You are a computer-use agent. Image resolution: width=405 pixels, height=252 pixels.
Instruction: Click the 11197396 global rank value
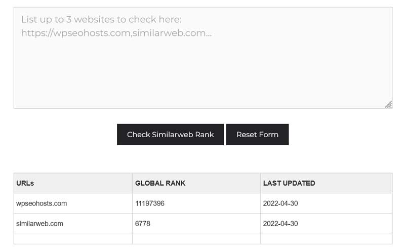click(150, 203)
